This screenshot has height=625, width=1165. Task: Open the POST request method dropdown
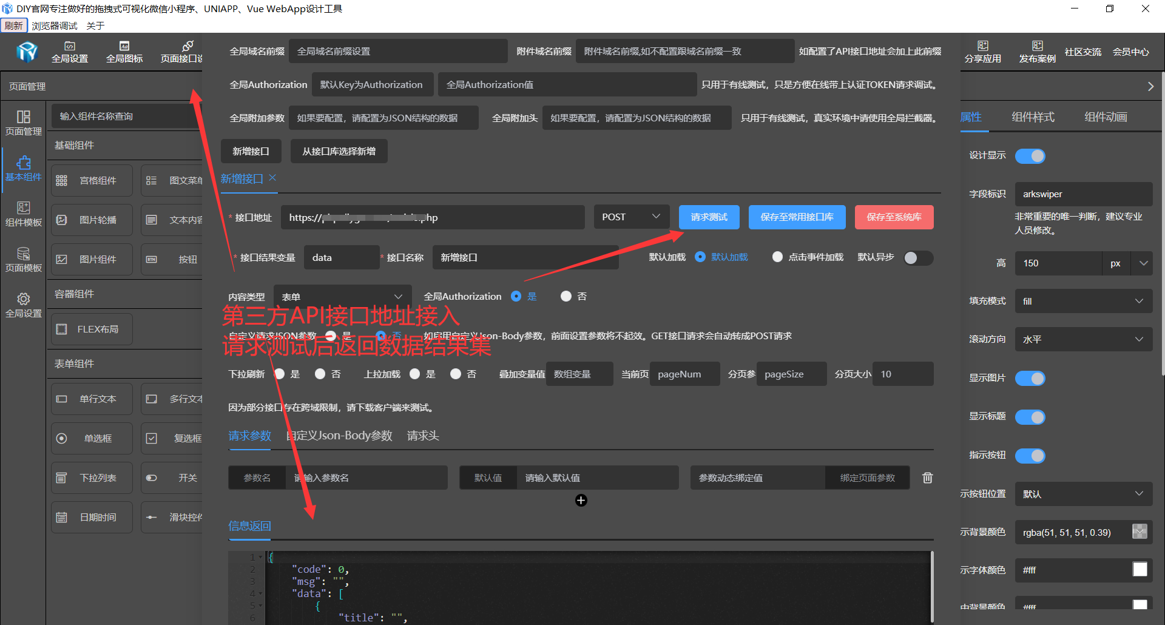pyautogui.click(x=632, y=217)
